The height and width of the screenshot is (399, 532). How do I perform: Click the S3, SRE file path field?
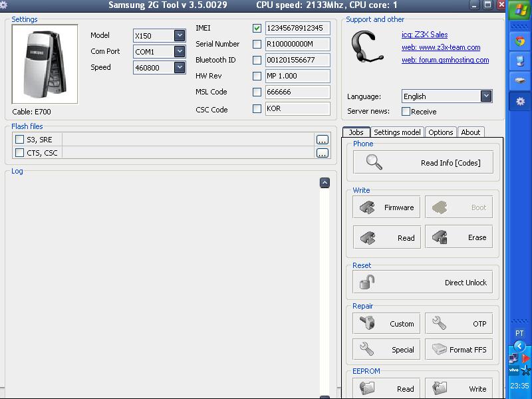click(188, 140)
